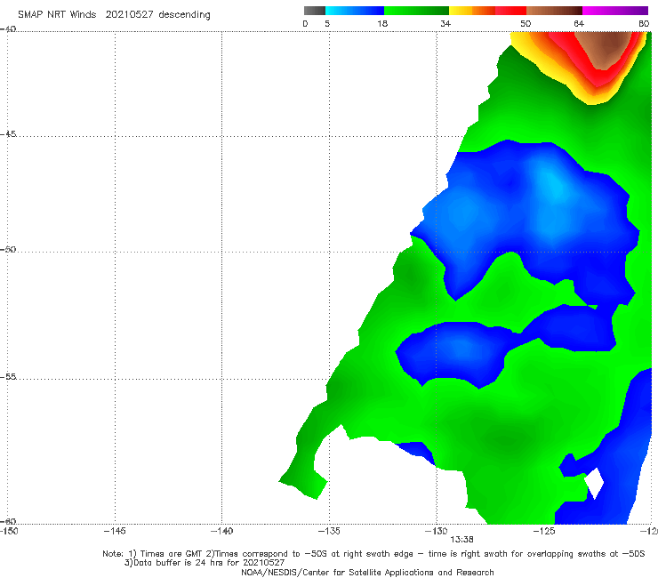Click the green segment of the color scale
This screenshot has width=658, height=578.
tap(416, 11)
